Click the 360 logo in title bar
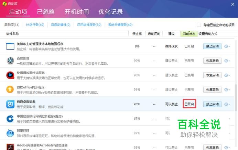 tap(4, 4)
